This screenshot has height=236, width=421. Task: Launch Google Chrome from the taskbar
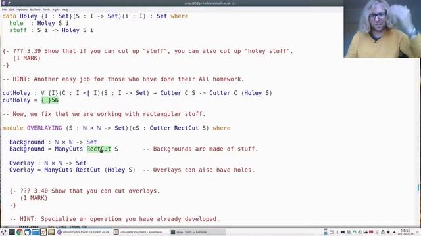[x=20, y=232]
